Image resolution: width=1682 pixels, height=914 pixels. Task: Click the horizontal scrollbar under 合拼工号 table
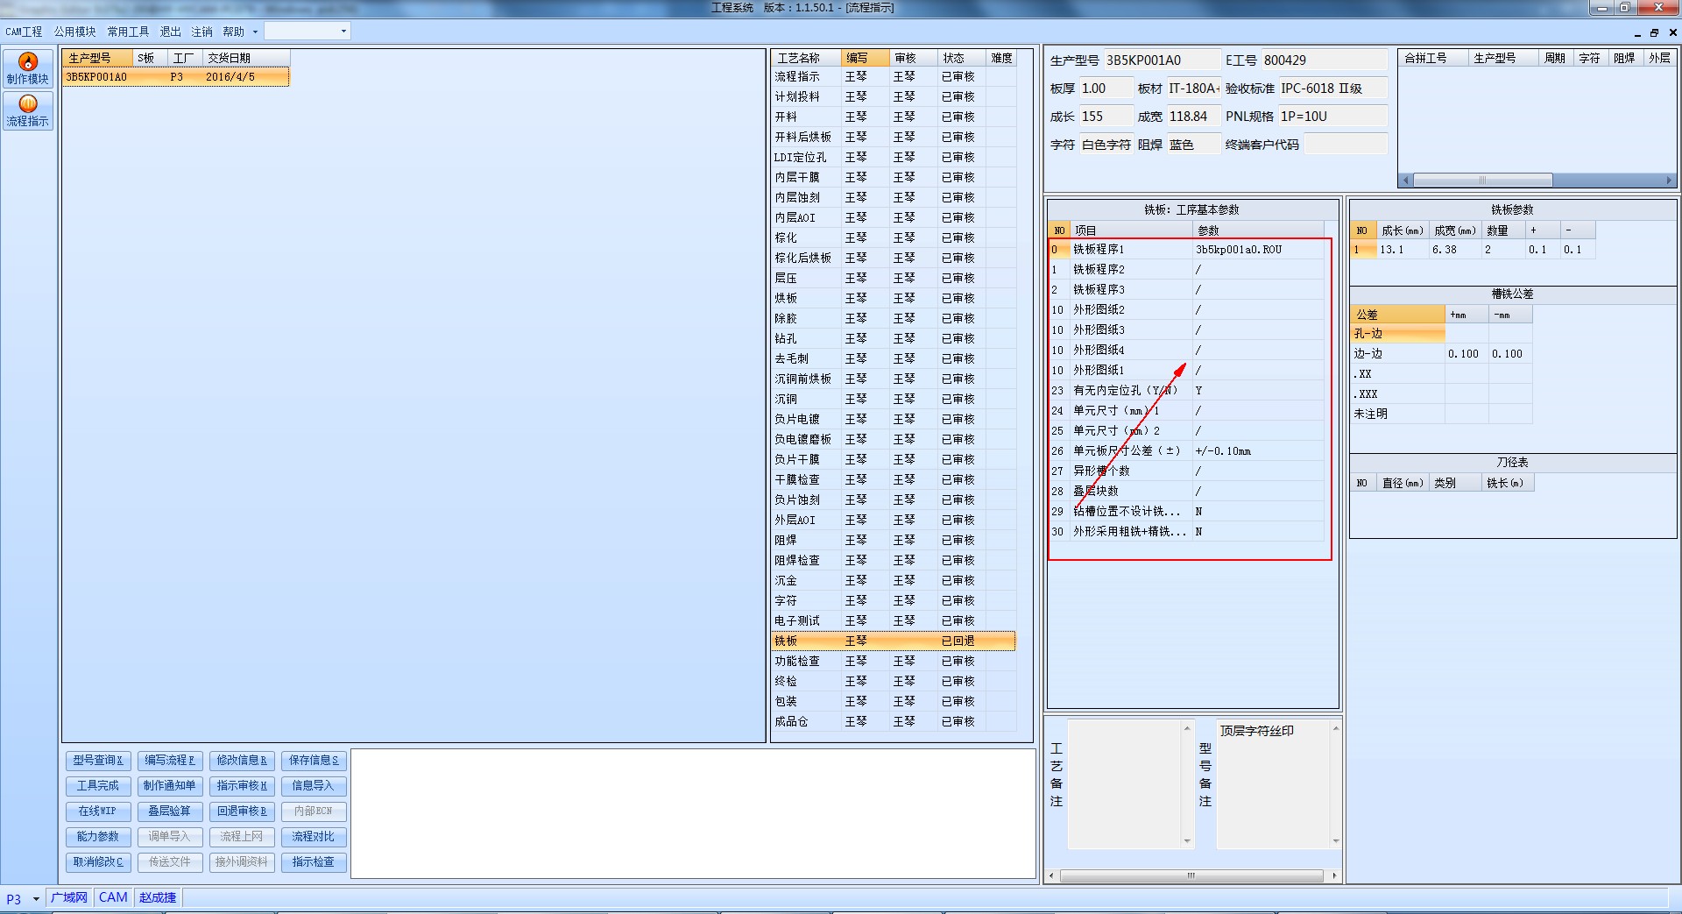(x=1537, y=181)
